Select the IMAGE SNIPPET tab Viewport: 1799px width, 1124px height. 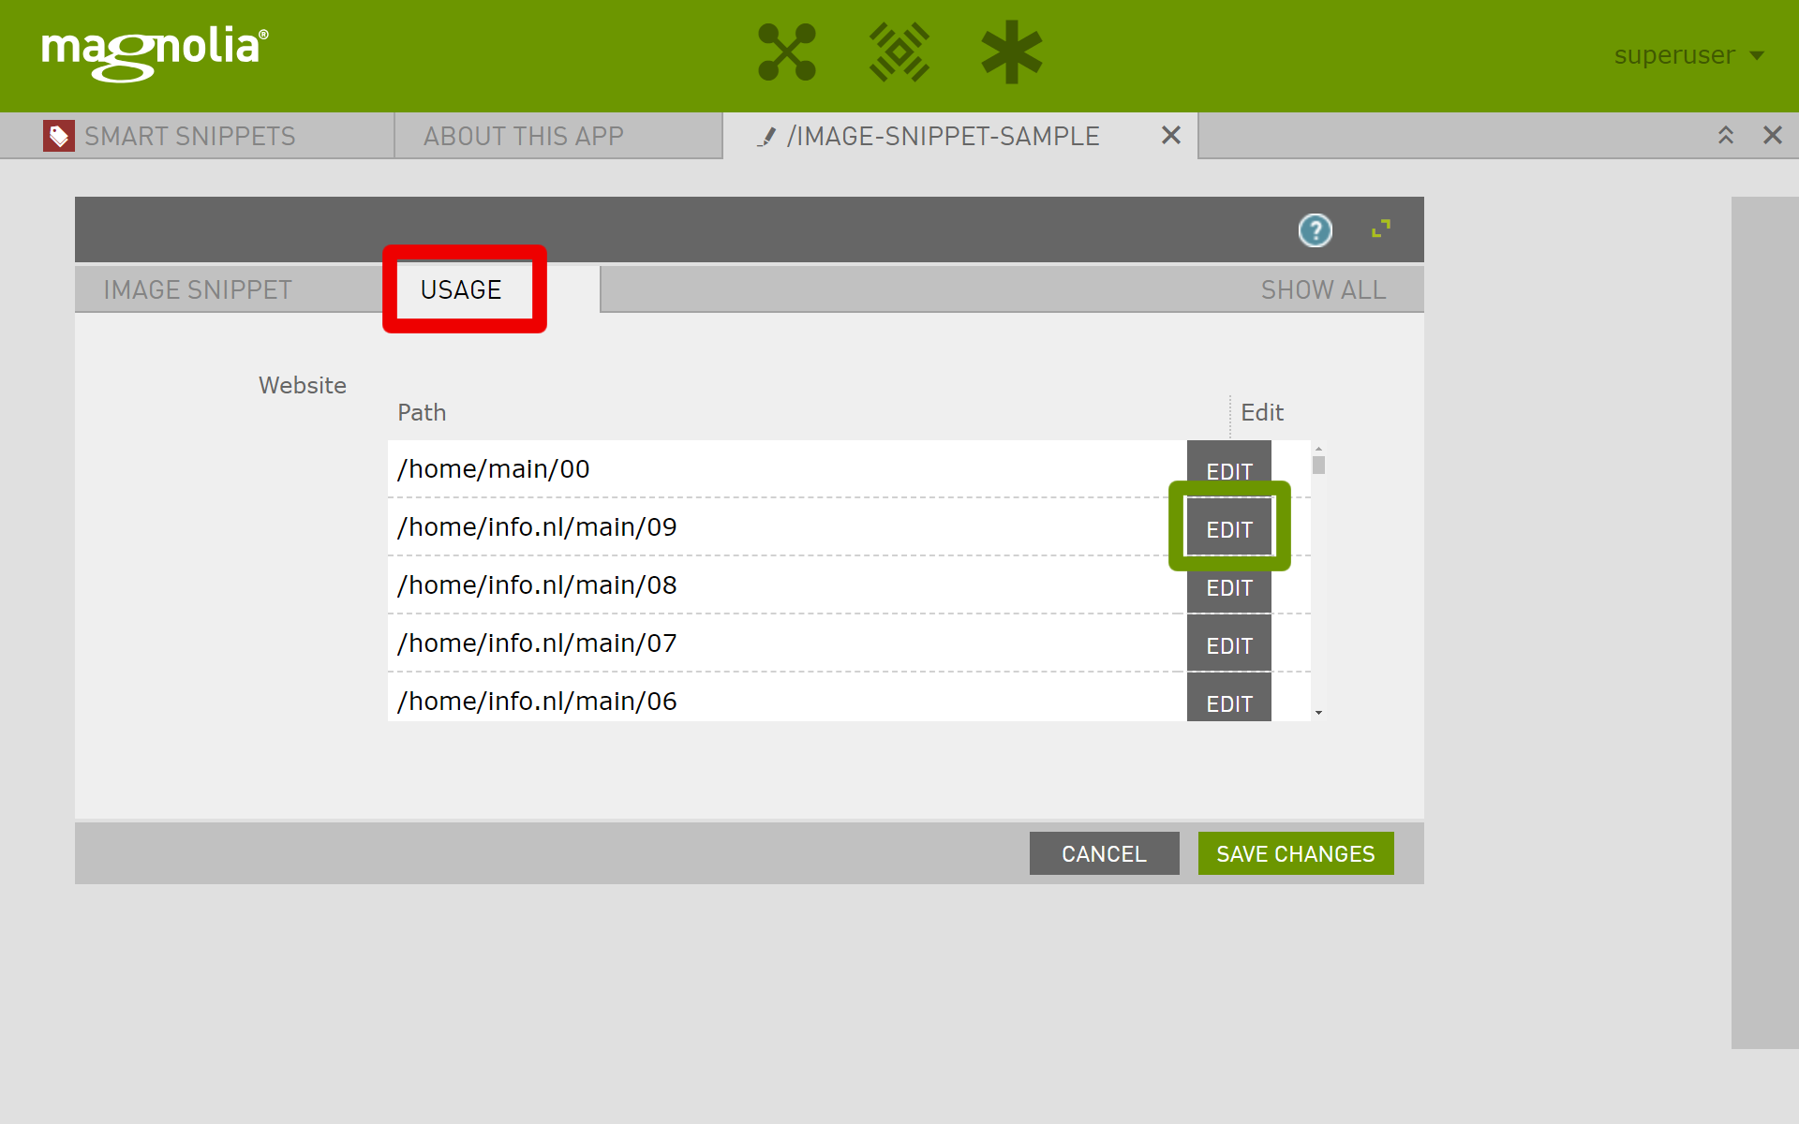point(197,288)
